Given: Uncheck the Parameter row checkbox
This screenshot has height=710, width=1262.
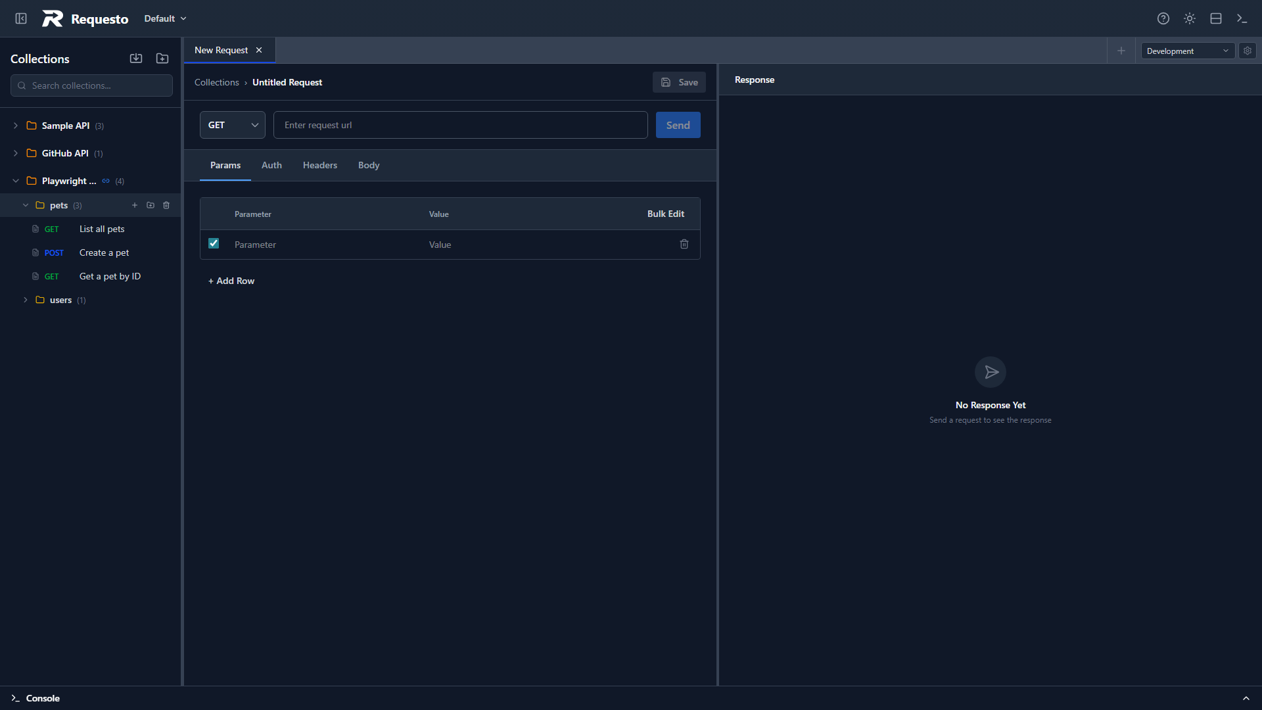Looking at the screenshot, I should [x=213, y=243].
